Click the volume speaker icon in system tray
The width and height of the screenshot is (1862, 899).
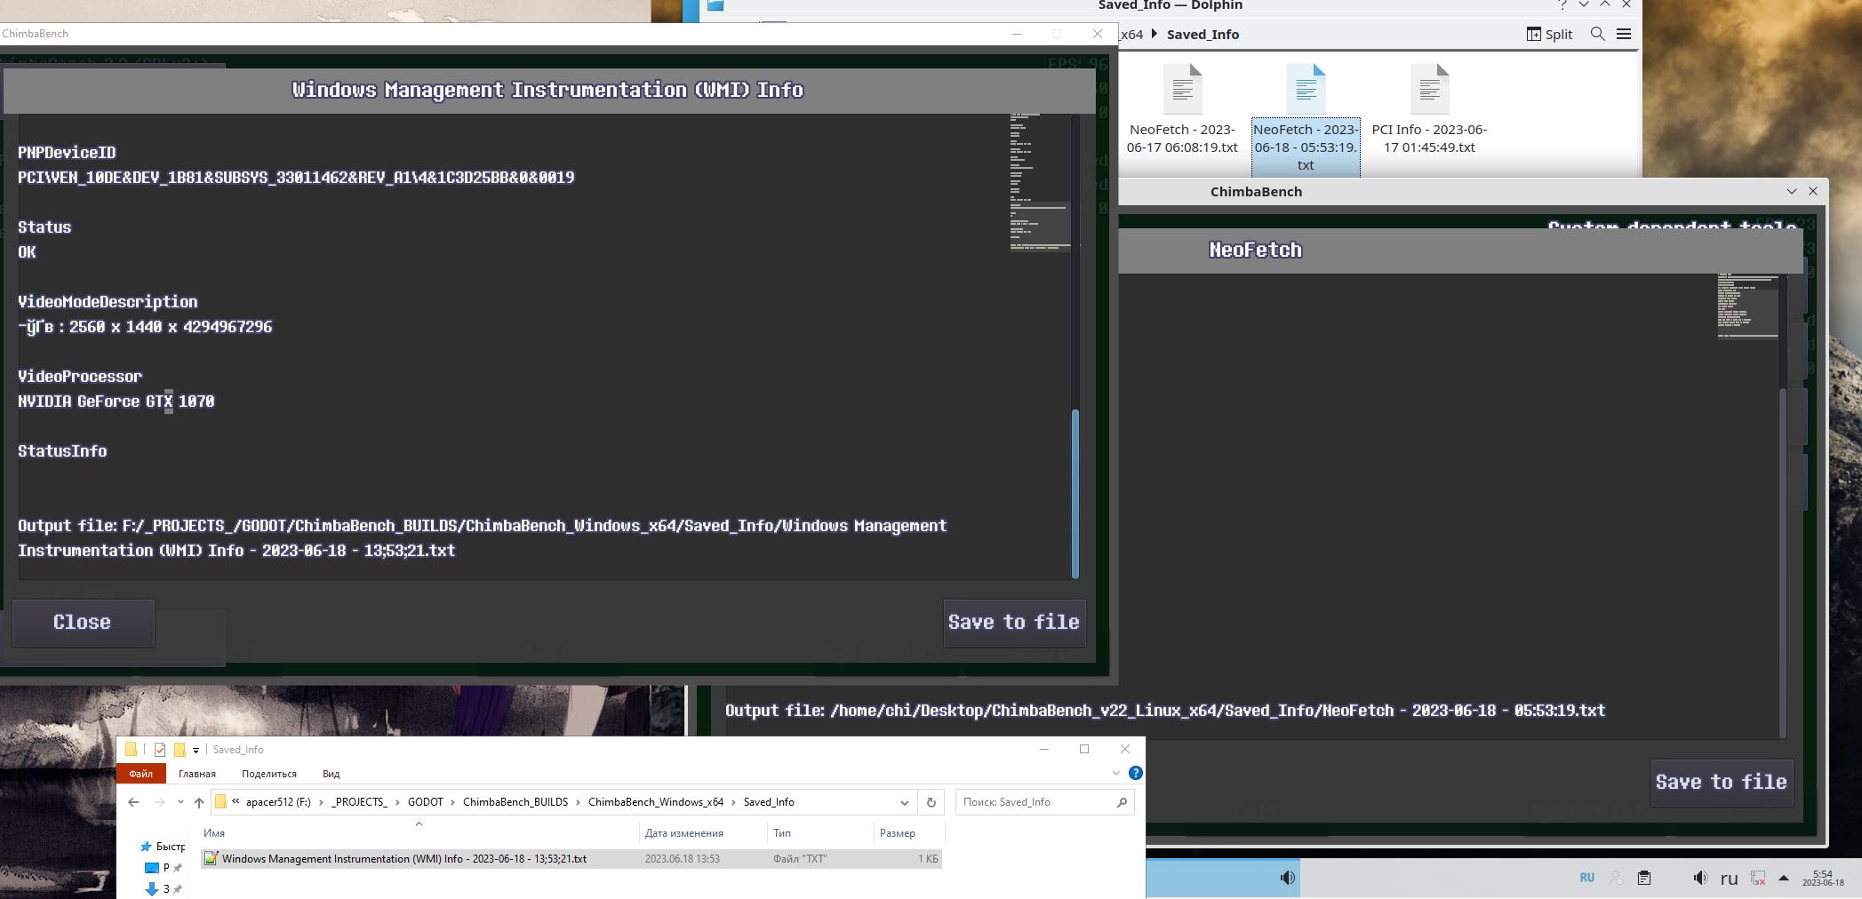[1699, 878]
